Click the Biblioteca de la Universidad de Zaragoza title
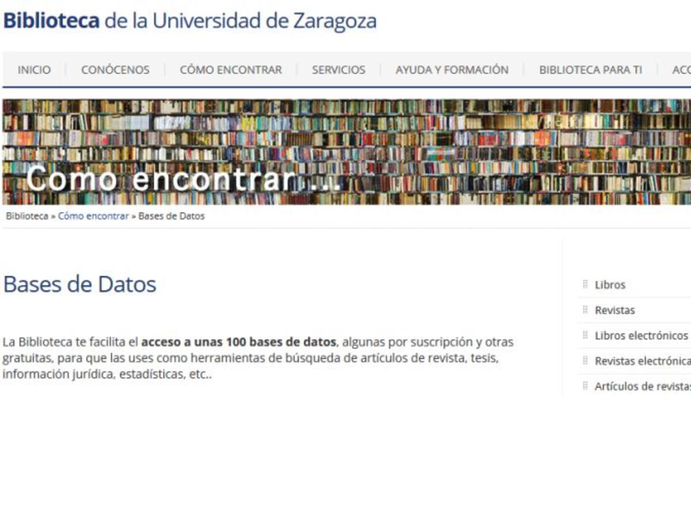Image resolution: width=691 pixels, height=518 pixels. tap(189, 21)
